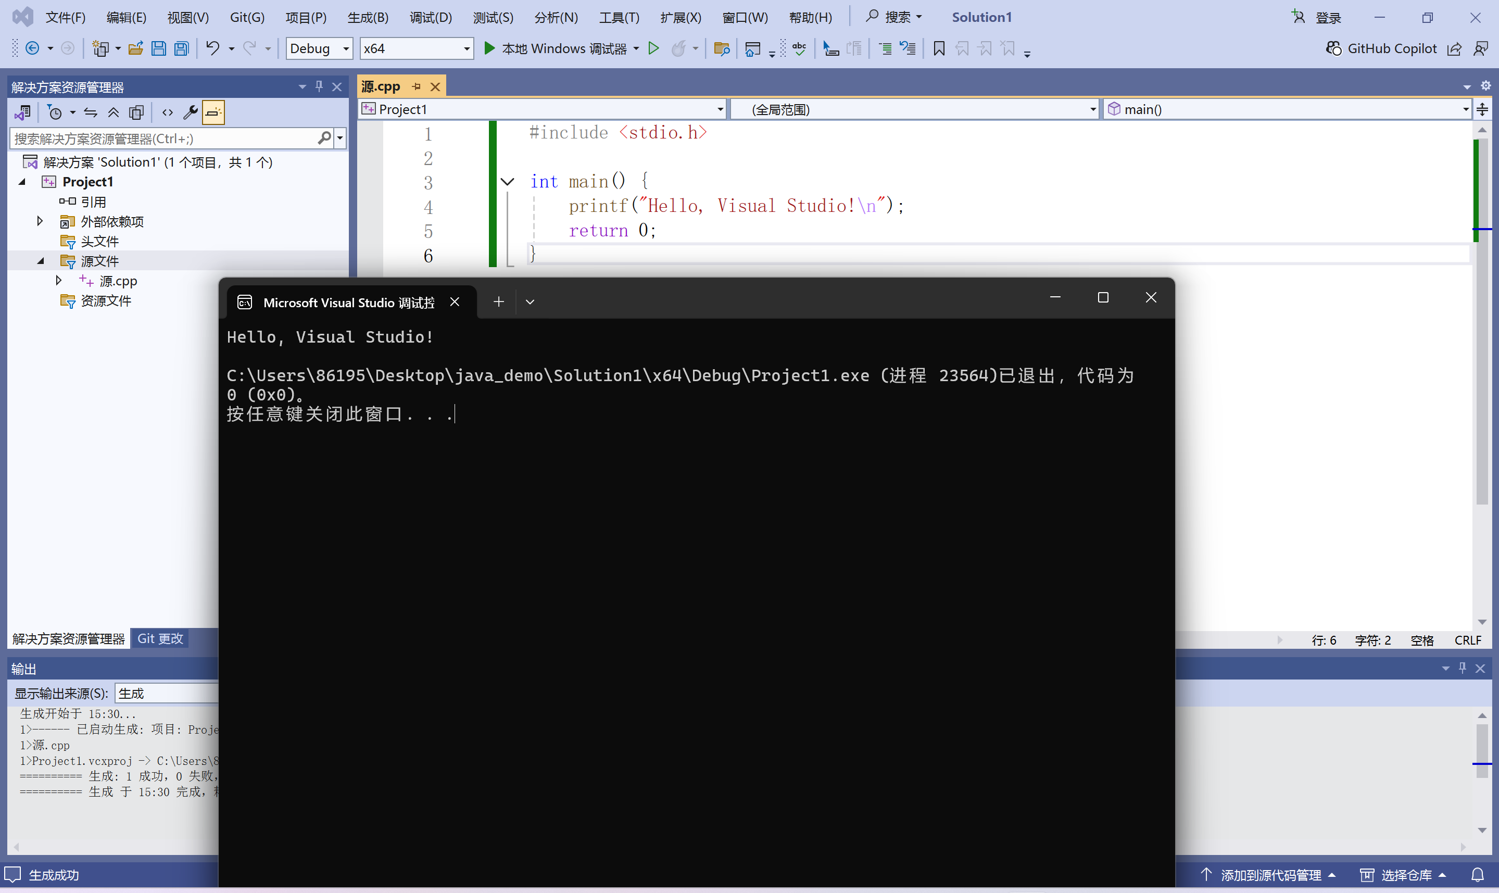The width and height of the screenshot is (1499, 893).
Task: Open the main() member dropdown
Action: point(1287,109)
